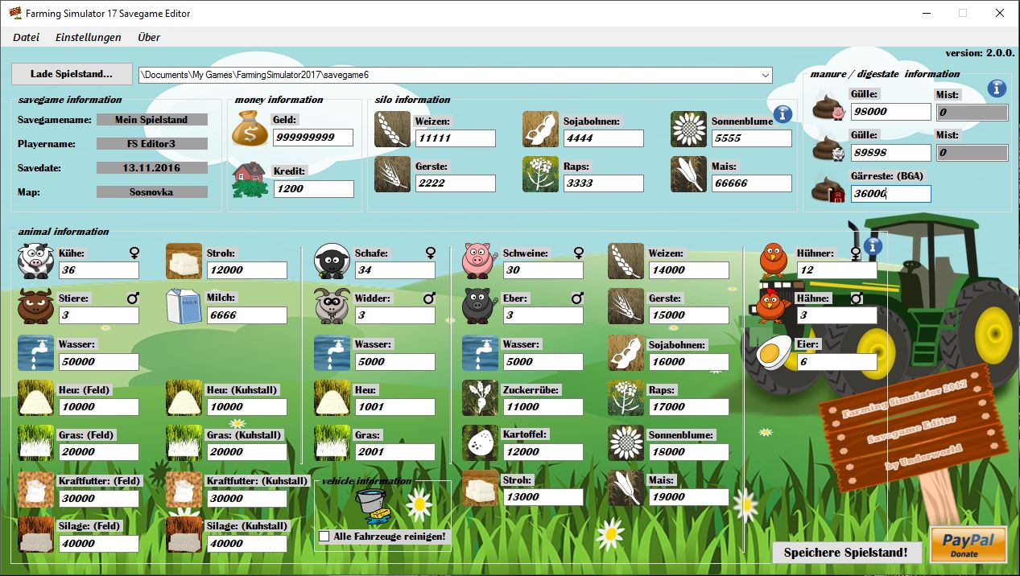Click the Savedate value 13.11.2016

click(x=151, y=168)
